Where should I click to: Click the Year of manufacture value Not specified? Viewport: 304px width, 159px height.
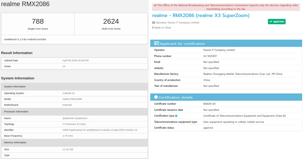point(211,86)
